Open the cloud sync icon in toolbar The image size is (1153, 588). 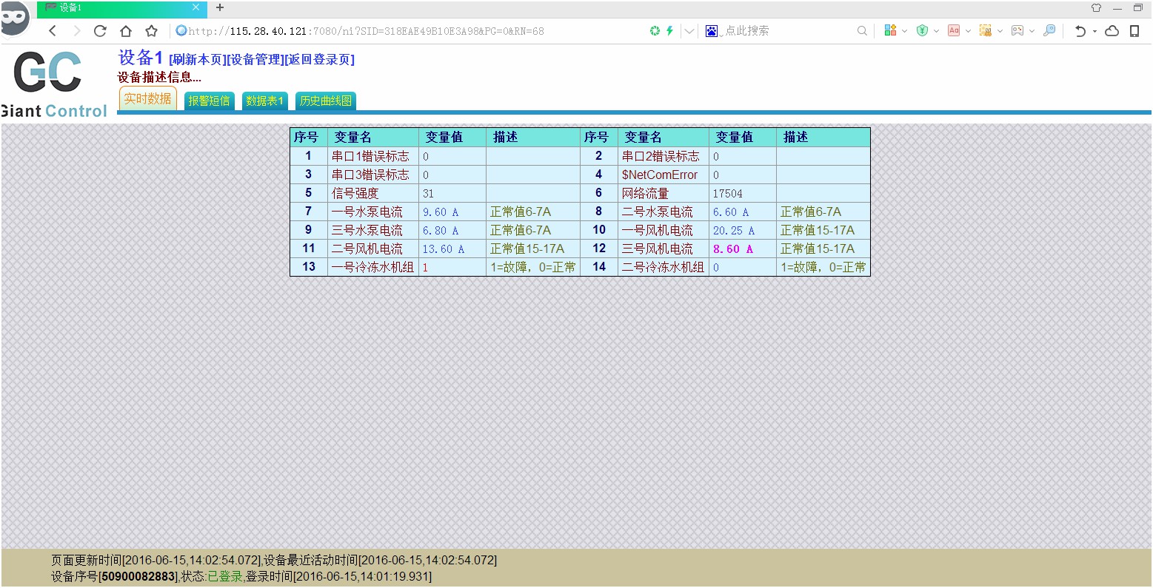(1112, 31)
